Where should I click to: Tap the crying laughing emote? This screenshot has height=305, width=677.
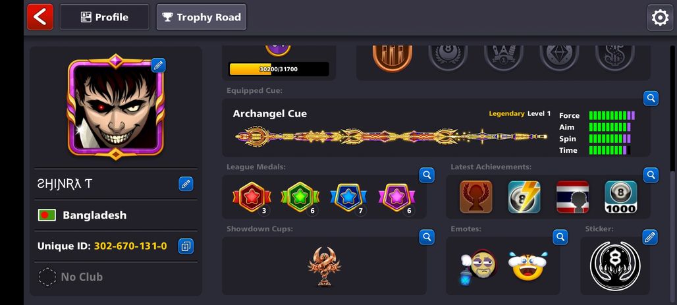click(528, 265)
